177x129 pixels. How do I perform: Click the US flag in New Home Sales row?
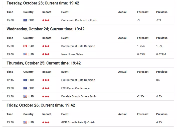click(25, 54)
